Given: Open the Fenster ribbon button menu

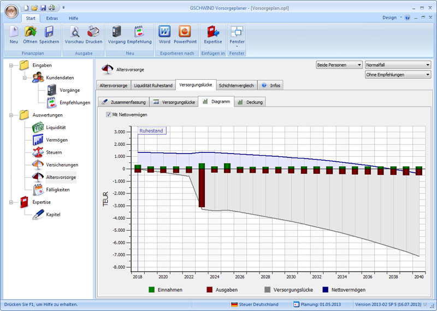Looking at the screenshot, I should pos(237,35).
